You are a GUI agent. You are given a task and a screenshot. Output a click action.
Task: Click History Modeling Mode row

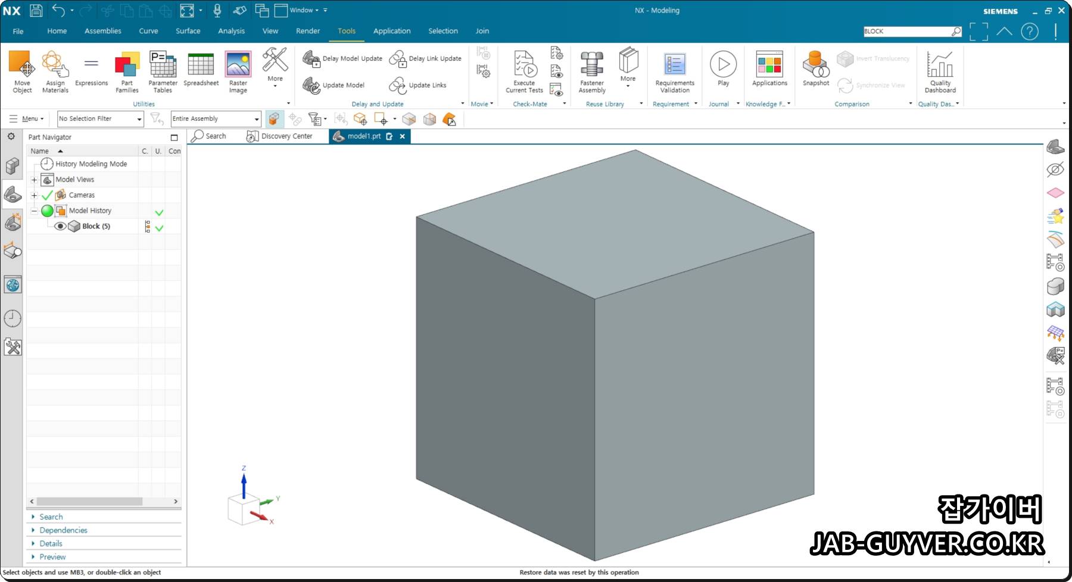[x=91, y=164]
